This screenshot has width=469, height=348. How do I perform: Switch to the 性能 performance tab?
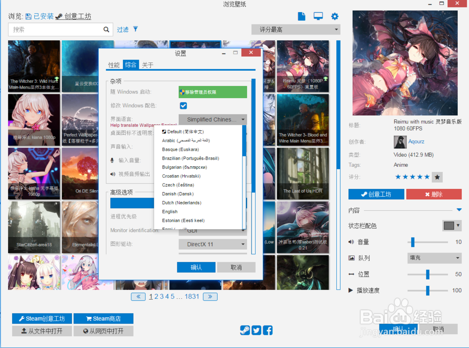point(113,65)
